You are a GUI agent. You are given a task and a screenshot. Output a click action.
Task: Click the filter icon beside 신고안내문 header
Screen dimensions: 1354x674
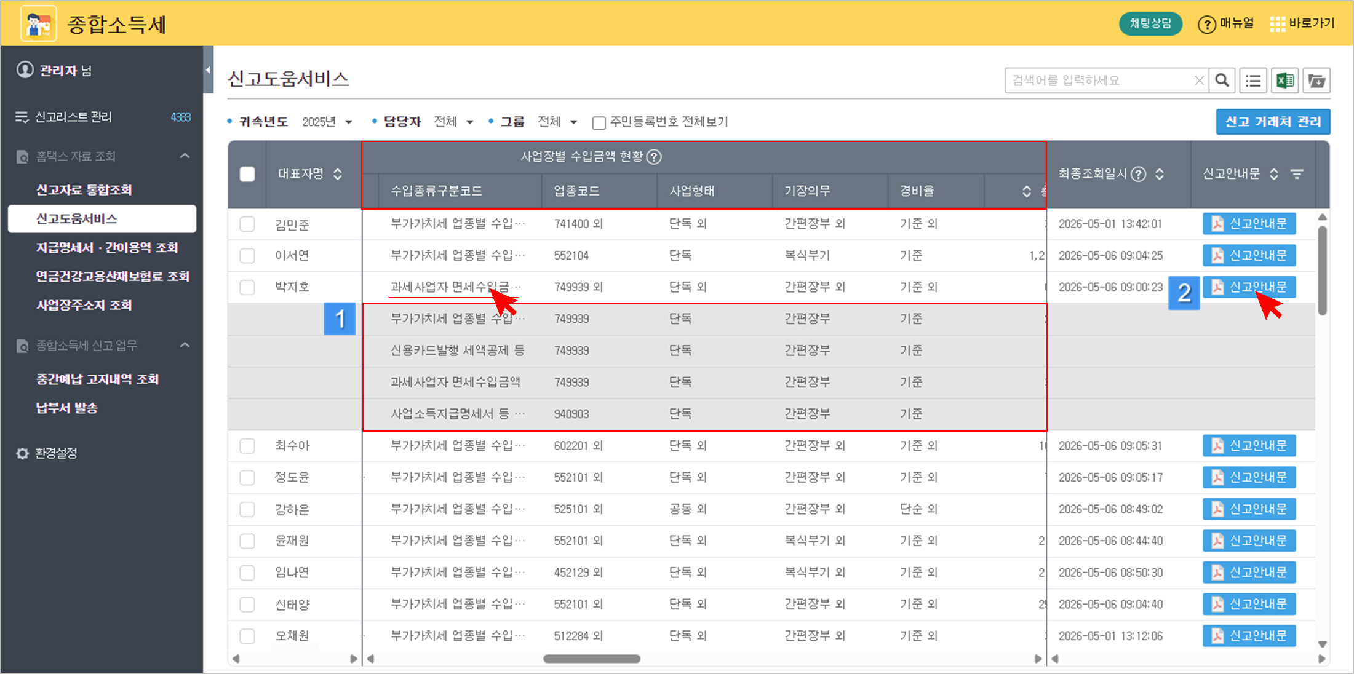1297,174
